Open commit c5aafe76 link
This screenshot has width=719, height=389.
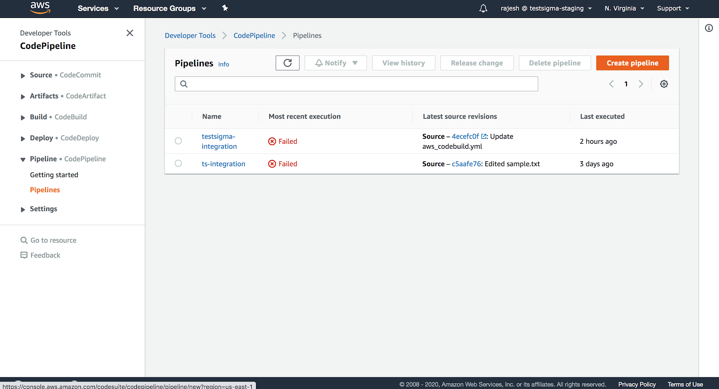click(x=466, y=164)
